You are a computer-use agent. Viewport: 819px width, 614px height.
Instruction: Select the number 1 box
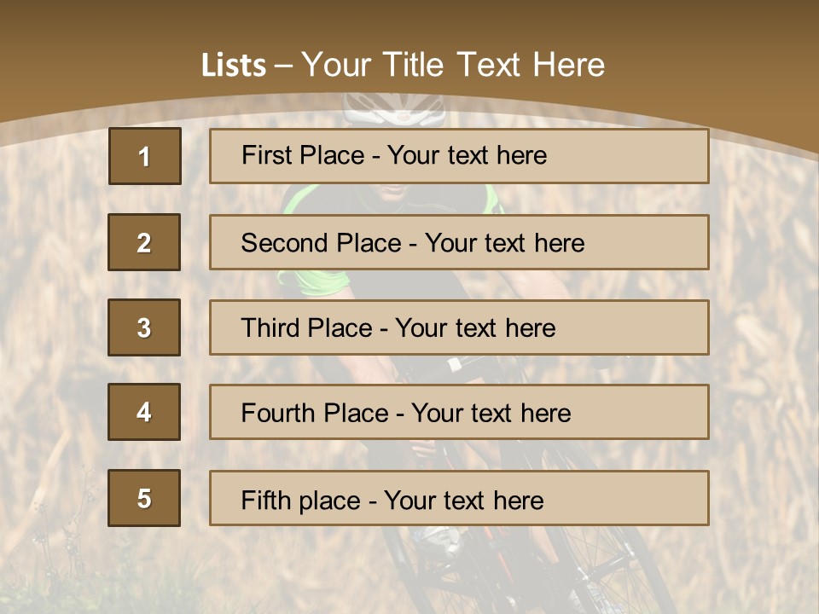coord(144,156)
